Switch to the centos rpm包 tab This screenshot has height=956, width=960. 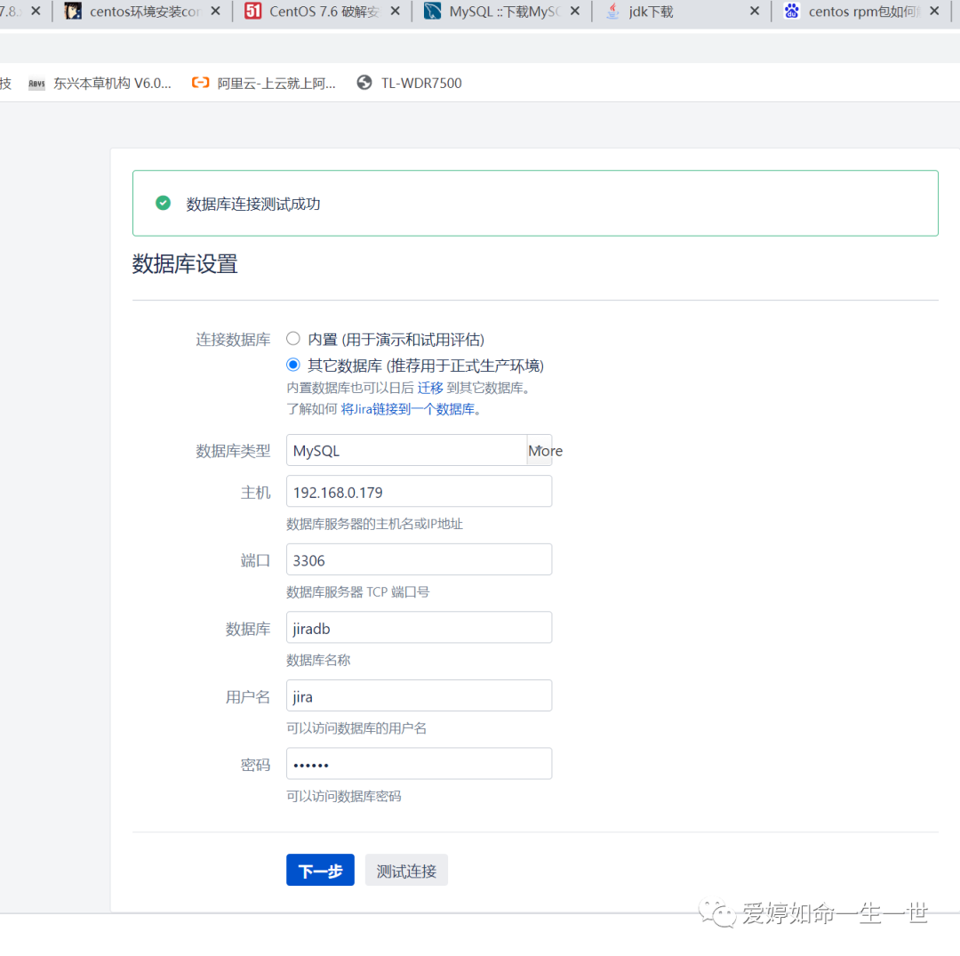point(863,12)
